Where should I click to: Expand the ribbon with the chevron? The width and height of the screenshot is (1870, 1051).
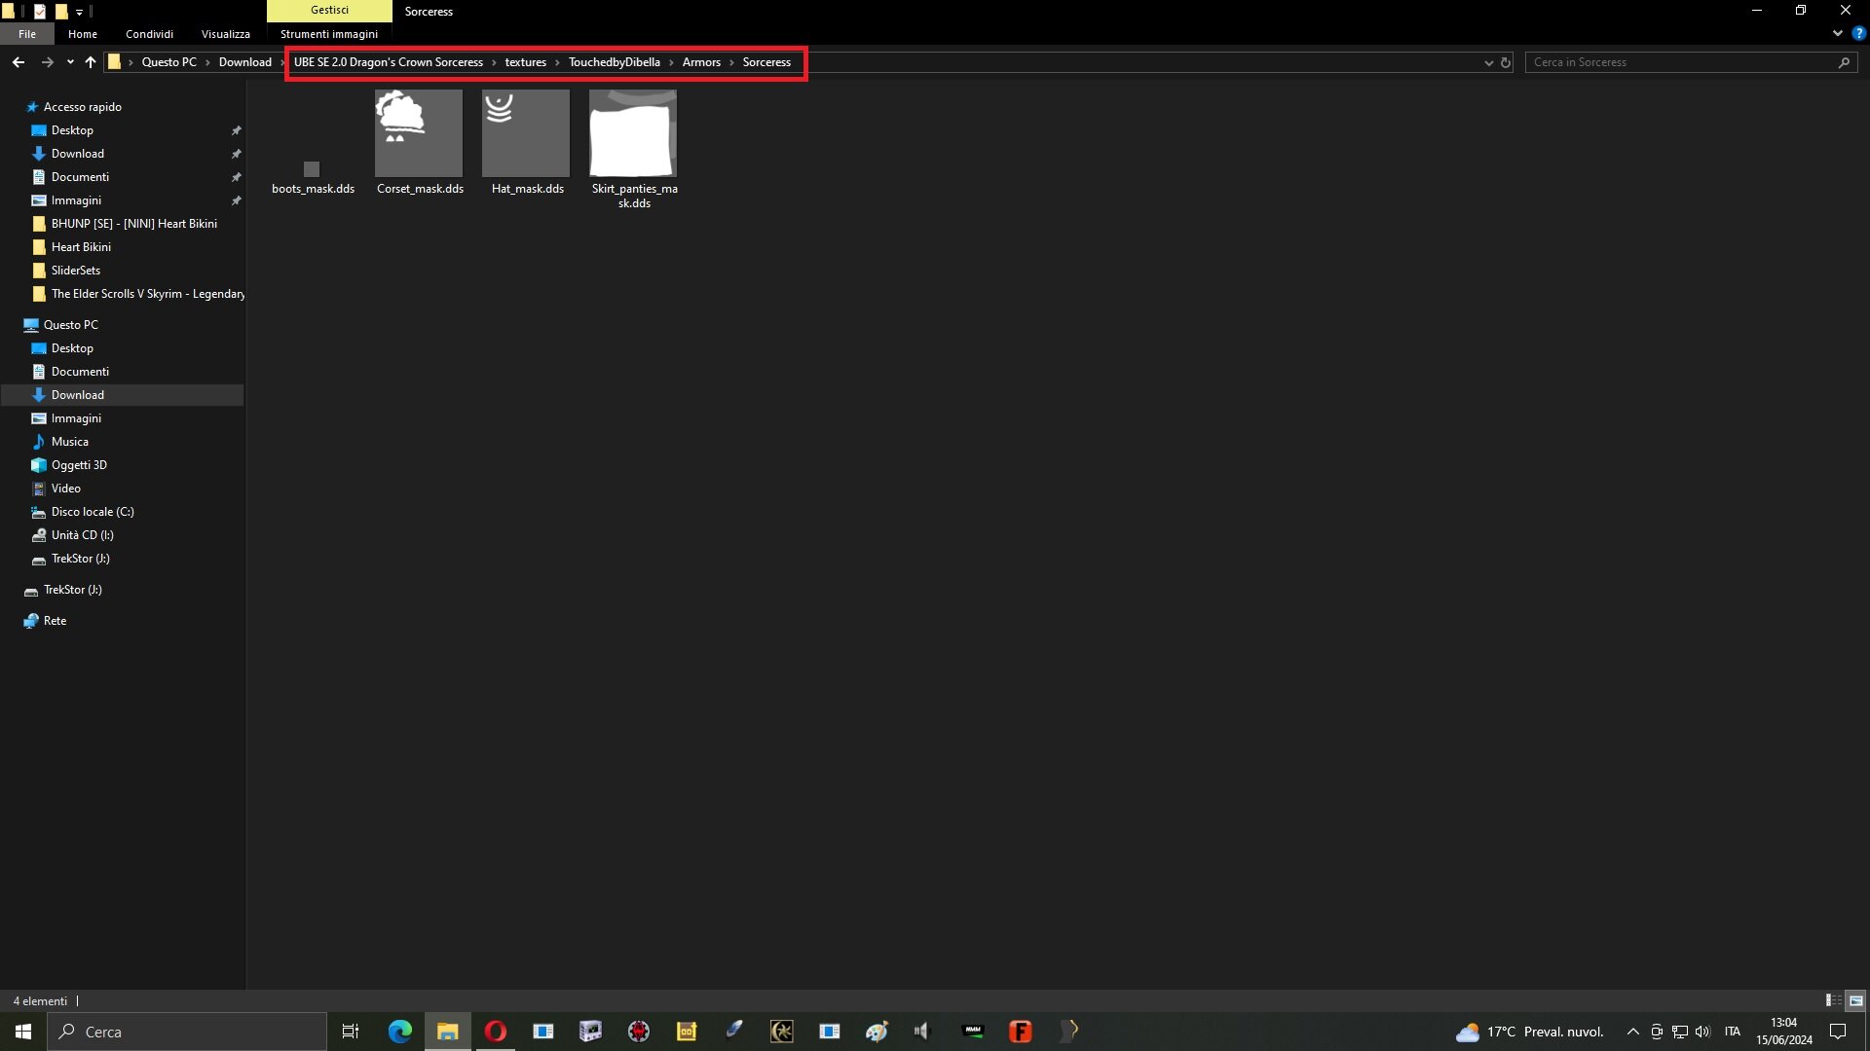(1838, 33)
